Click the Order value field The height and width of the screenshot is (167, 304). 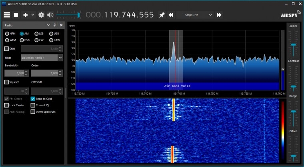[44, 73]
